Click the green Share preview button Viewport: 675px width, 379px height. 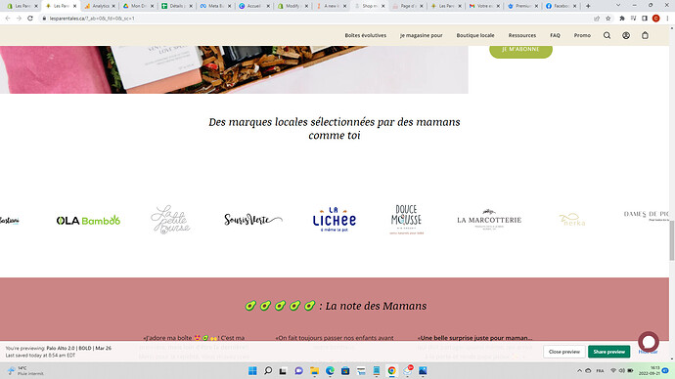point(609,352)
